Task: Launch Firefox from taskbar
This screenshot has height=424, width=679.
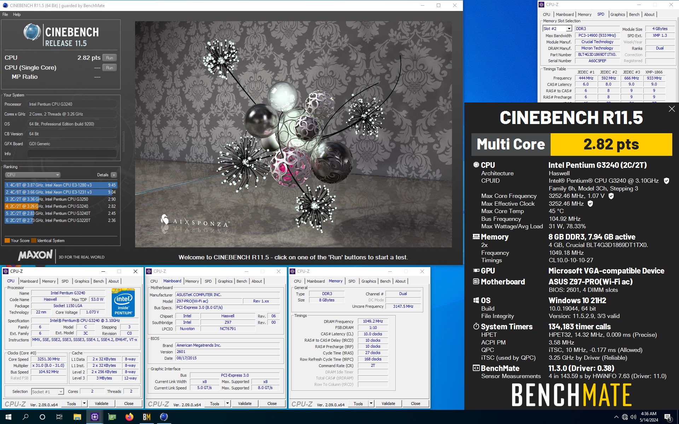Action: [x=129, y=417]
